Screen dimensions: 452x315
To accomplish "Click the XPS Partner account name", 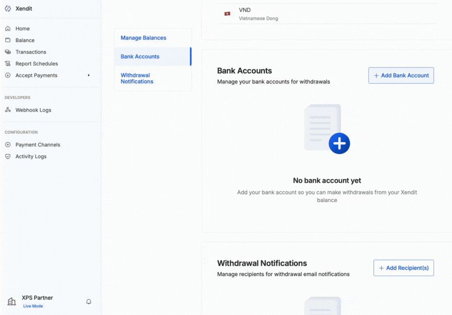I will [37, 297].
